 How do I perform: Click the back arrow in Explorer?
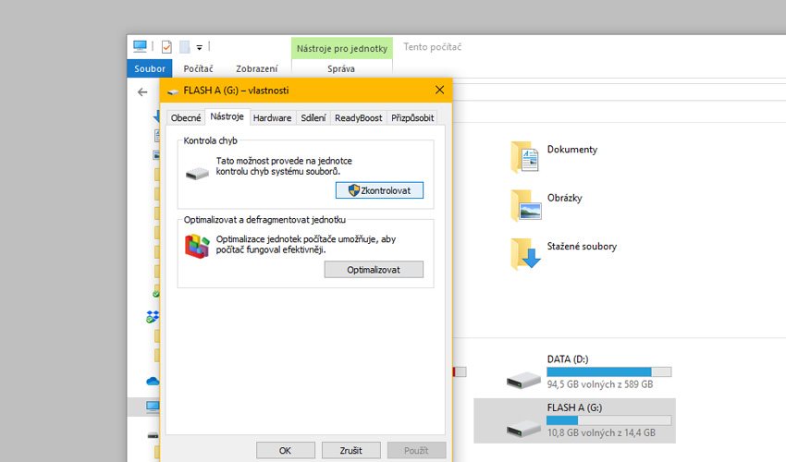[142, 92]
